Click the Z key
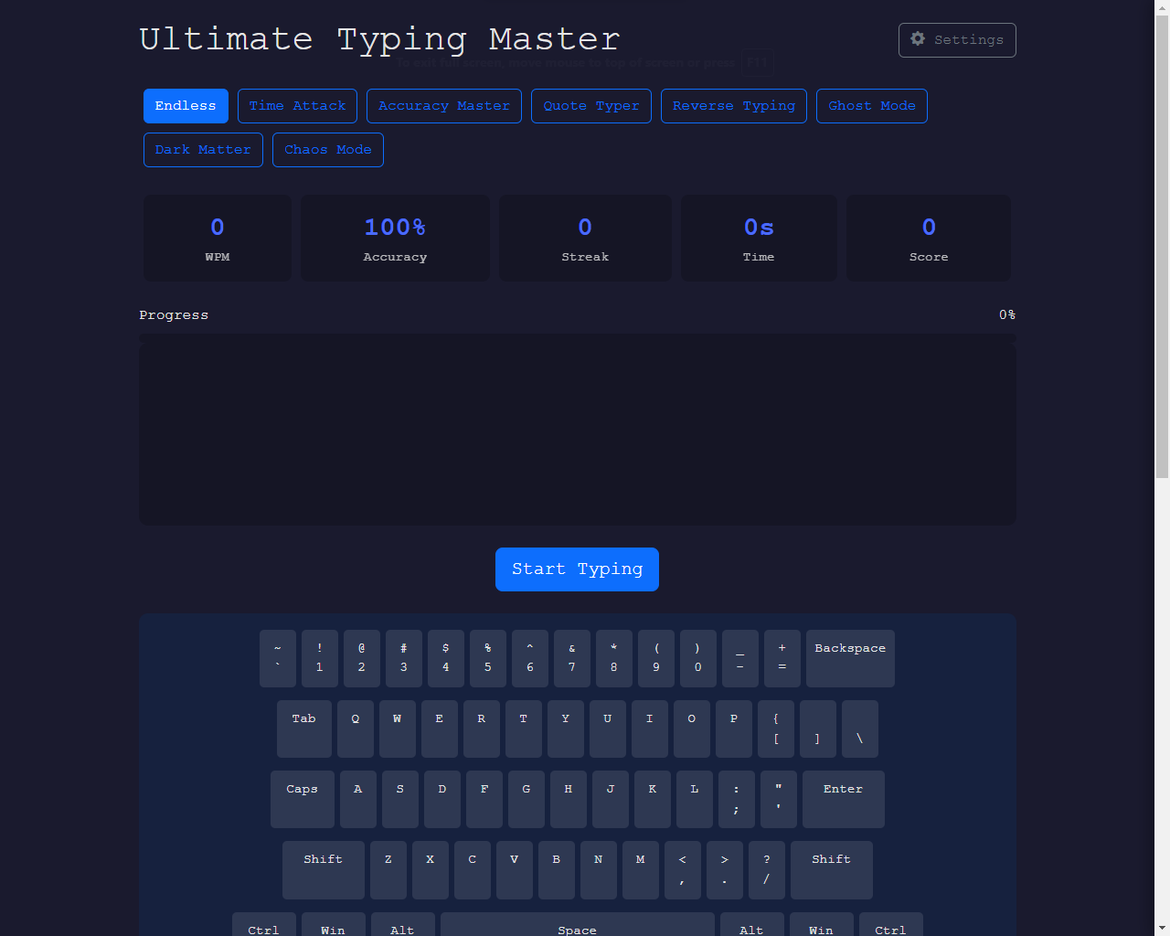Screen dimensions: 1170x936 (388, 869)
